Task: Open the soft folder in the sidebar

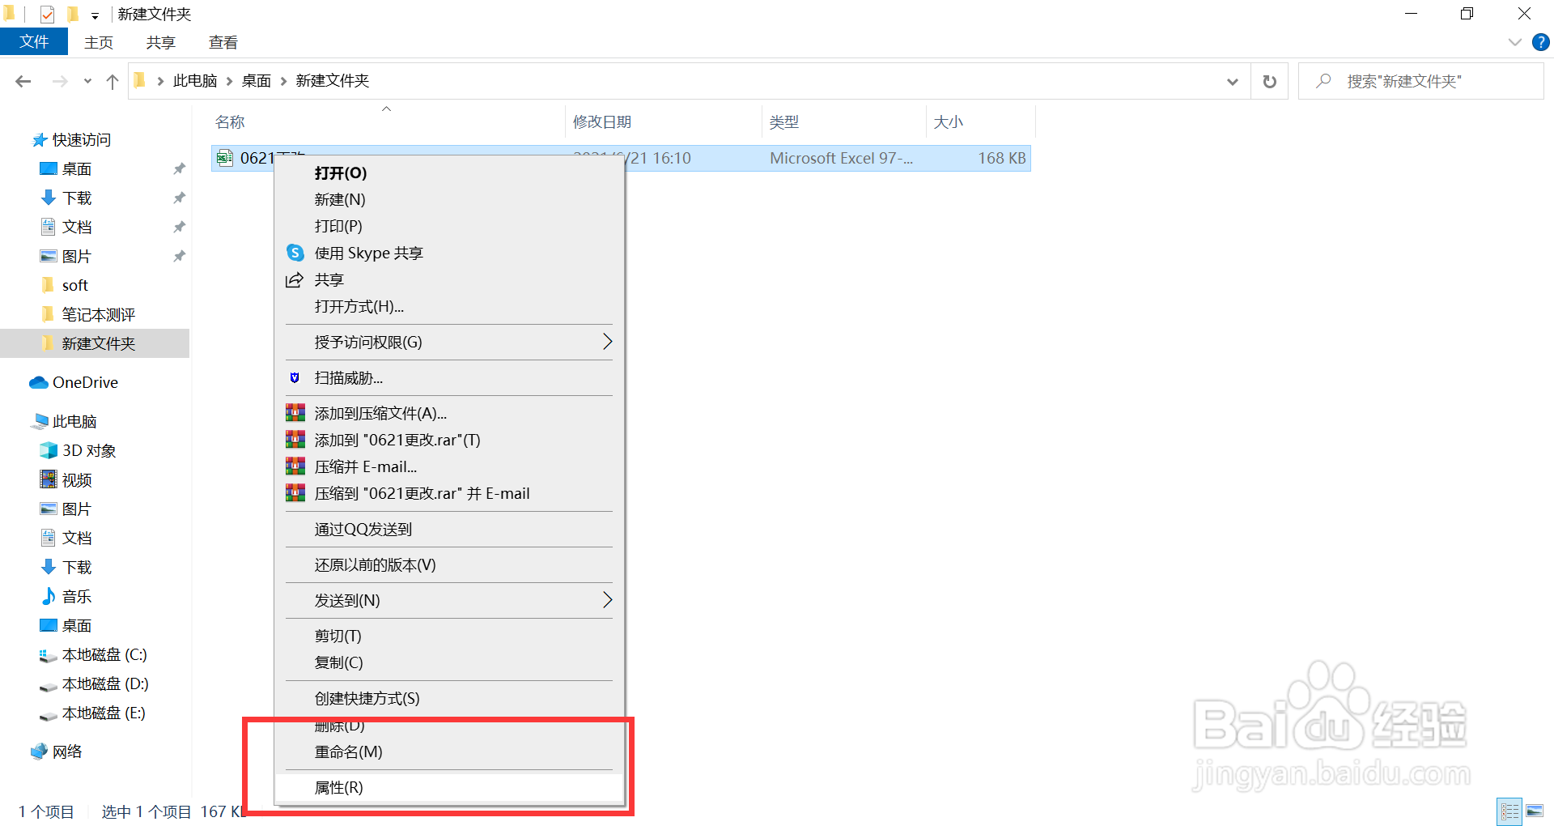Action: (74, 285)
